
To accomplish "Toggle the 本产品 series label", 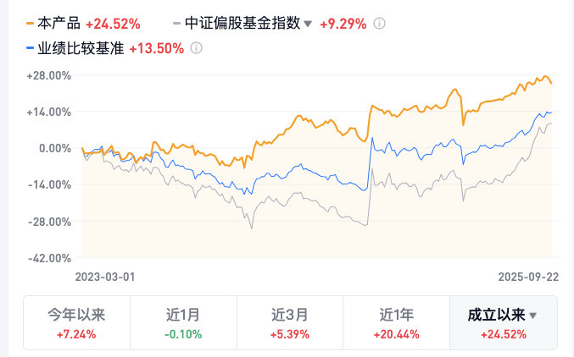I will pyautogui.click(x=59, y=24).
